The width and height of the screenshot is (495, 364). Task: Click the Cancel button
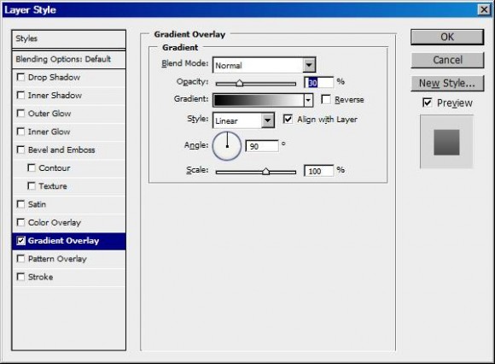[x=447, y=60]
